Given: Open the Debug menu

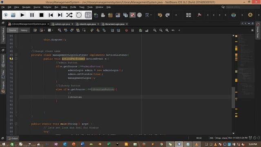Looking at the screenshot, I should pos(64,7).
